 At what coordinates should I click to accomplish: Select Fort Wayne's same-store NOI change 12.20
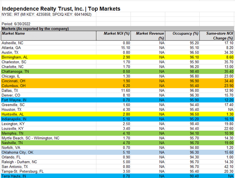point(229,100)
